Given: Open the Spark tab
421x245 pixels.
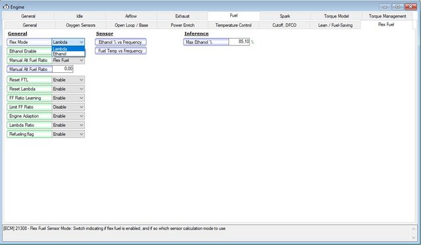Looking at the screenshot, I should (x=285, y=16).
